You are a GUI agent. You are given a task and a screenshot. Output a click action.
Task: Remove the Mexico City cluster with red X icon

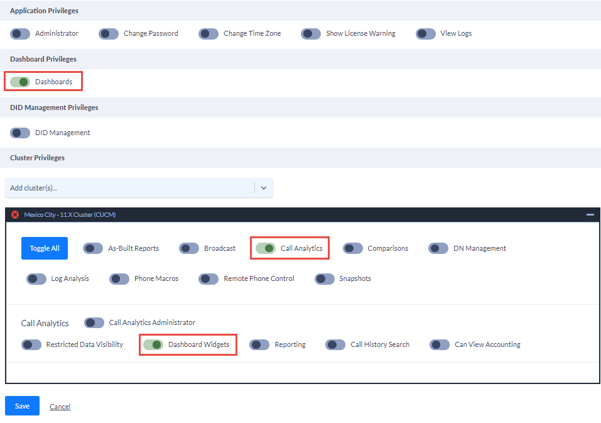15,215
